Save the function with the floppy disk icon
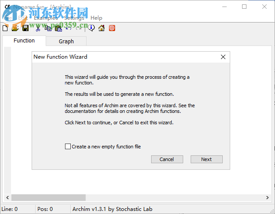This screenshot has width=275, height=214. click(x=25, y=28)
